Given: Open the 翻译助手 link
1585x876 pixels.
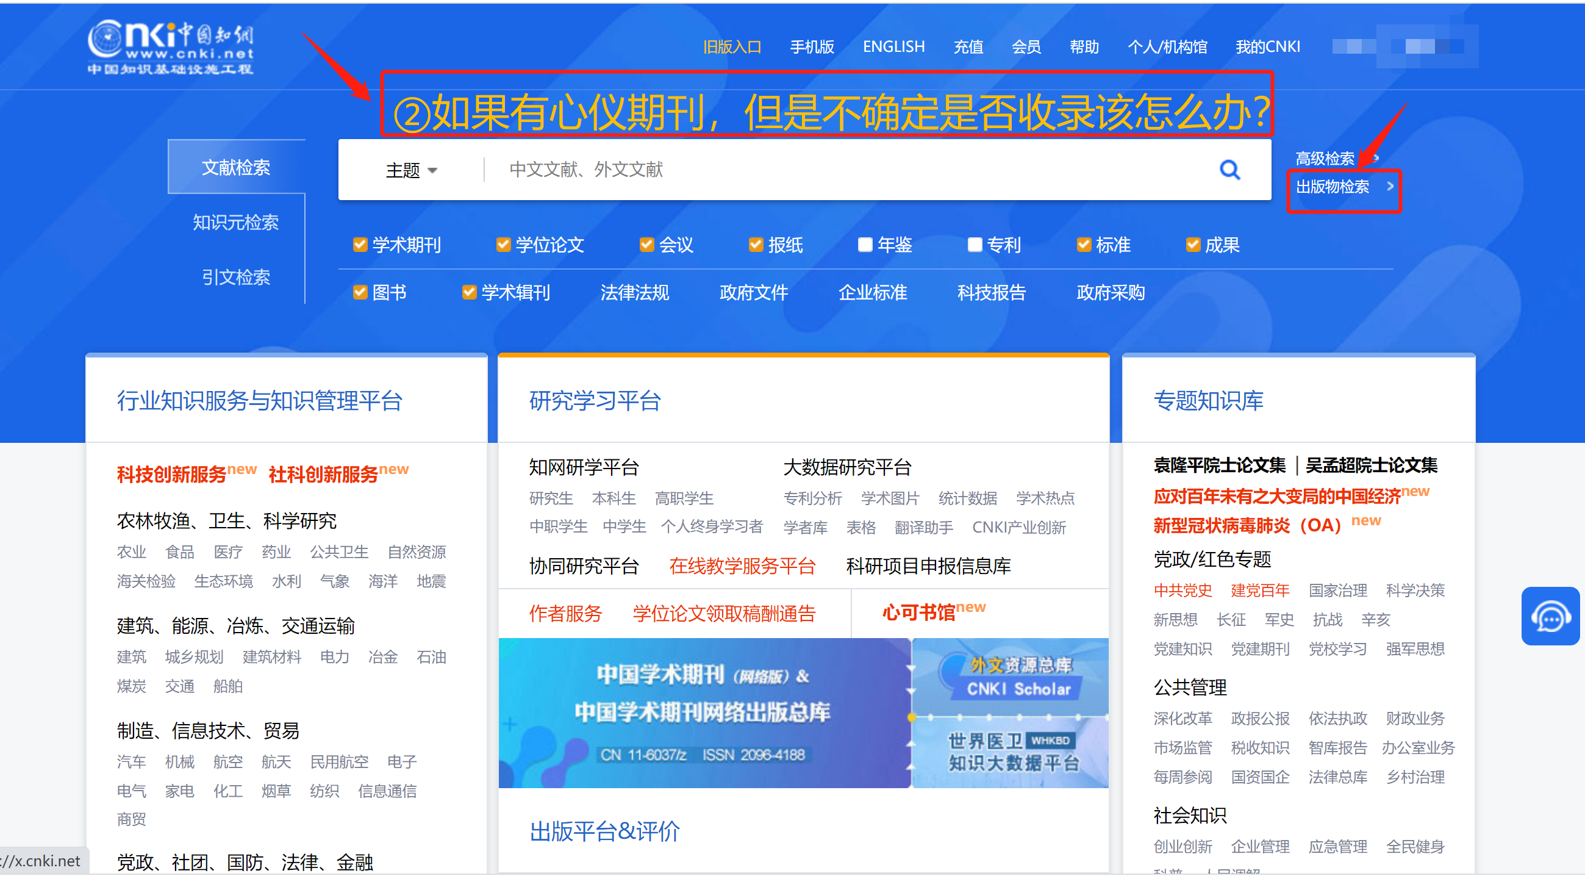Looking at the screenshot, I should pos(923,528).
